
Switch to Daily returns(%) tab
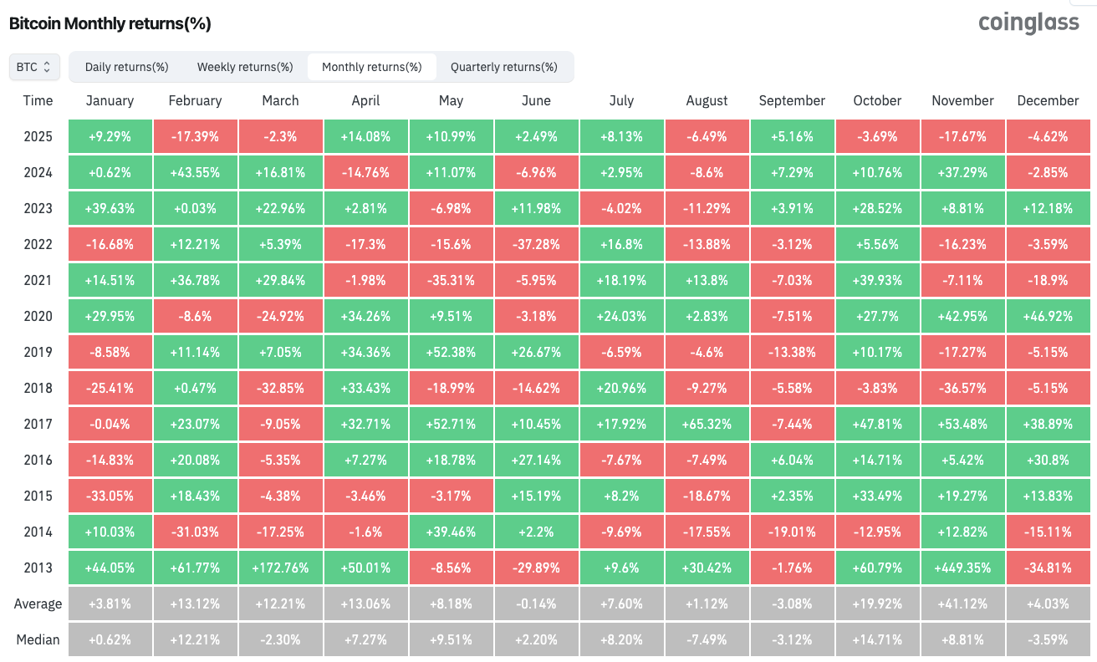pos(127,67)
